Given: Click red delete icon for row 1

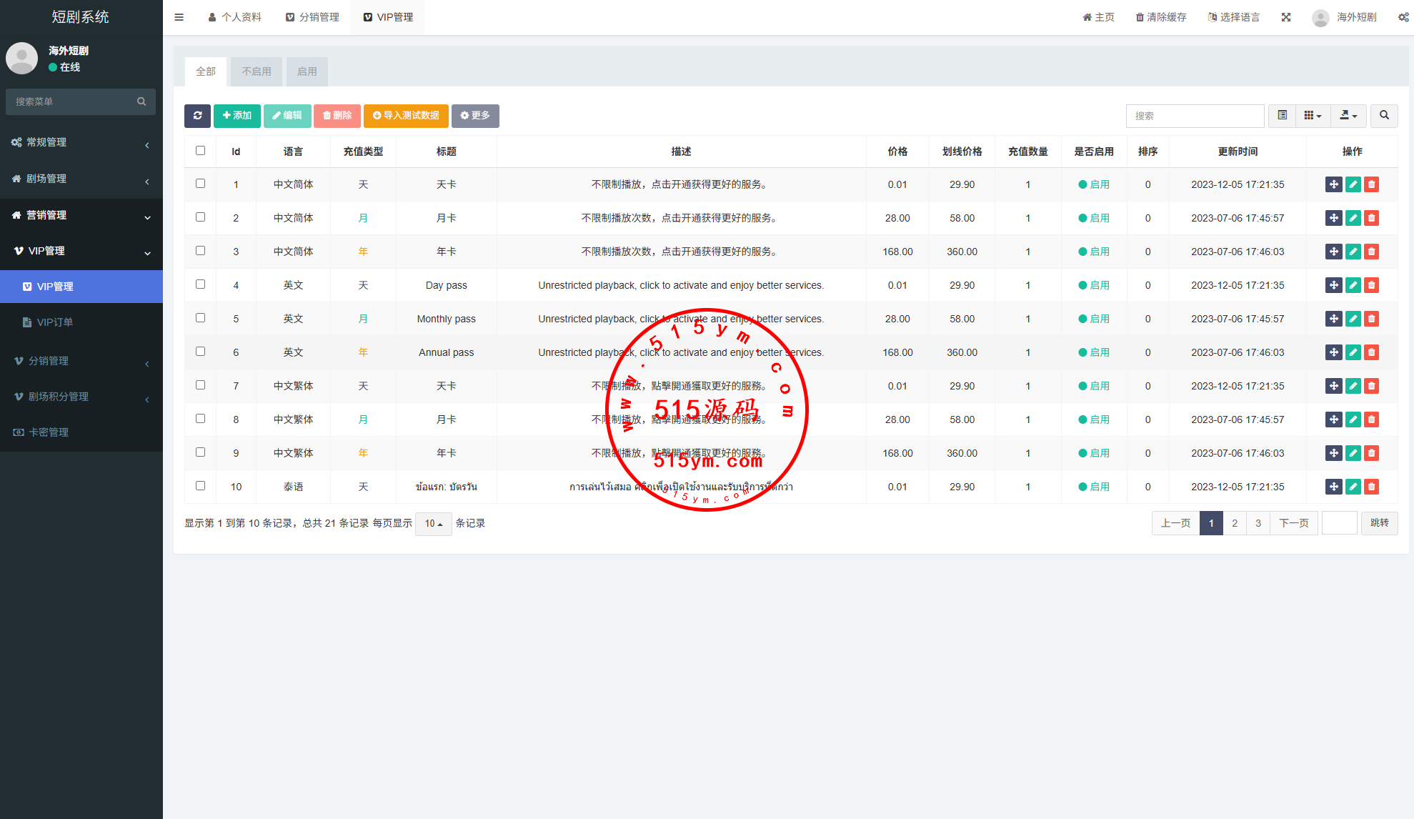Looking at the screenshot, I should click(1371, 184).
